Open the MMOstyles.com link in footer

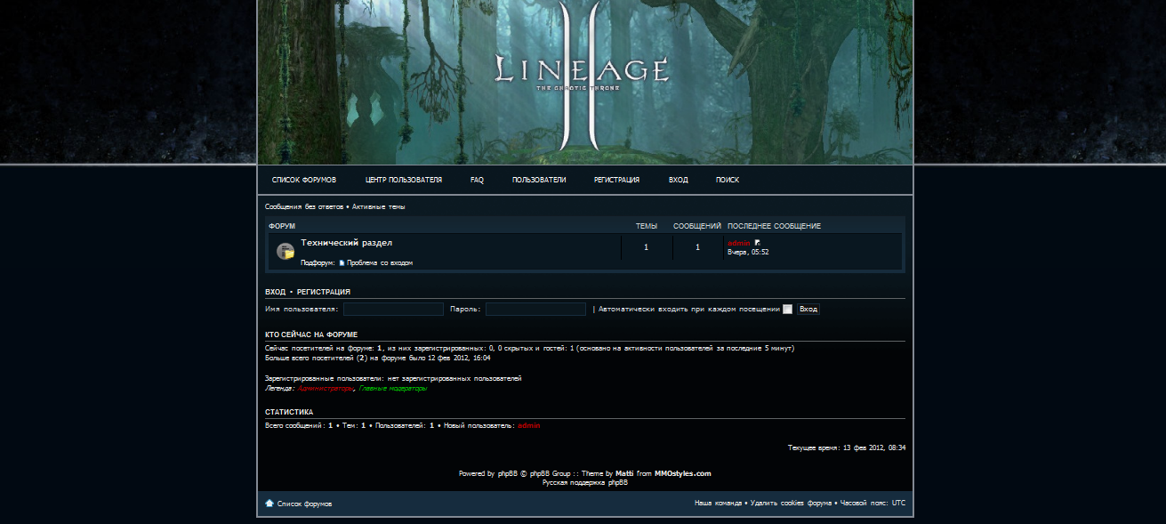[683, 473]
